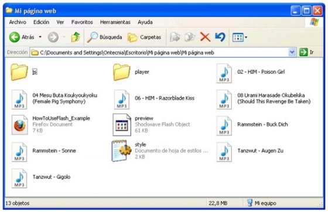Viewport: 328px width, 212px height.
Task: Click the red X delete icon
Action: [205, 37]
